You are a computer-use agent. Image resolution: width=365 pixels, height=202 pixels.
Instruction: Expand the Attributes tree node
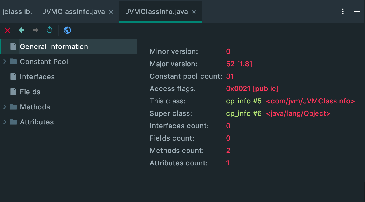(x=5, y=122)
